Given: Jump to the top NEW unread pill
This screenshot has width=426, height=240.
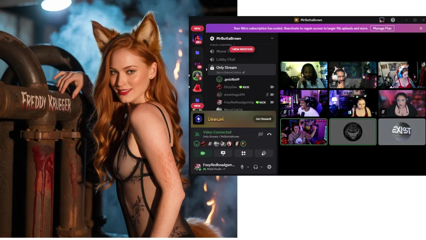Looking at the screenshot, I should coord(197,28).
